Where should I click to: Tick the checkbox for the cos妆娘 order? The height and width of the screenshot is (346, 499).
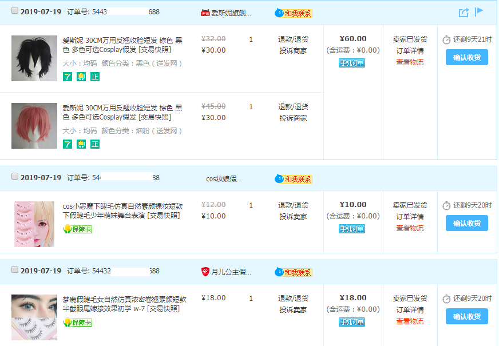click(x=14, y=177)
